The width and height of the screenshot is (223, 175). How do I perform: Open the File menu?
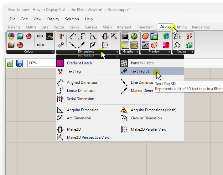tap(13, 19)
